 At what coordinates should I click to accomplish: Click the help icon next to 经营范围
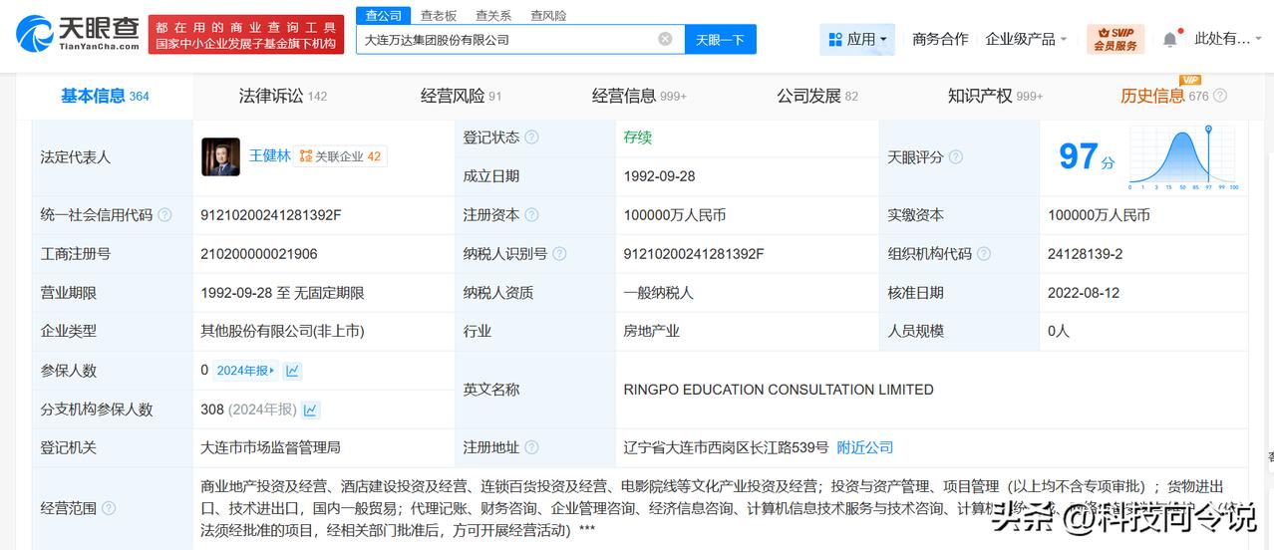[x=109, y=508]
